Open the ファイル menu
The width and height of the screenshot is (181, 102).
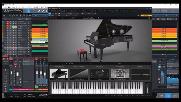point(5,7)
